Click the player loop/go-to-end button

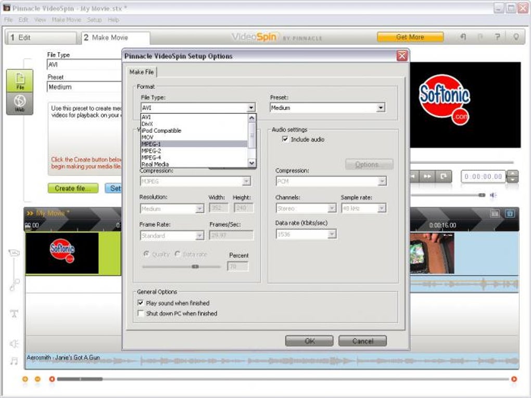coord(444,176)
